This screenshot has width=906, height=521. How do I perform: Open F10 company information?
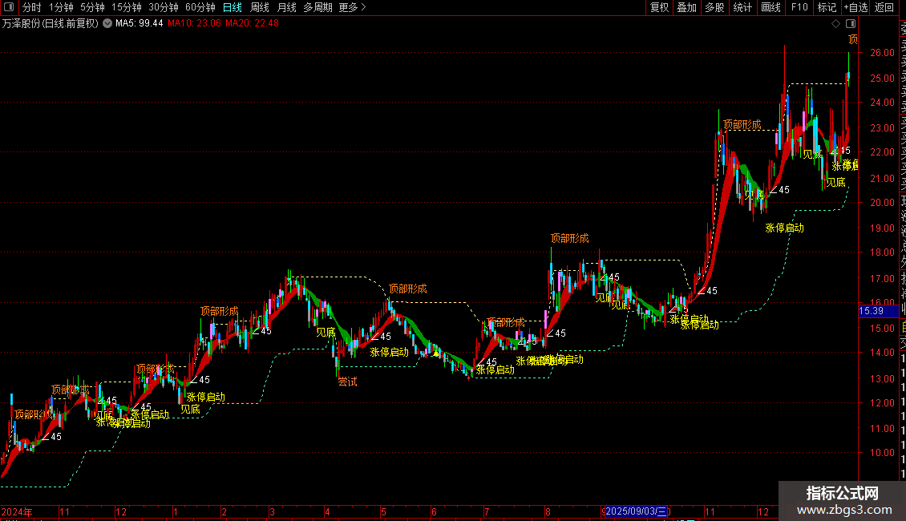point(799,7)
